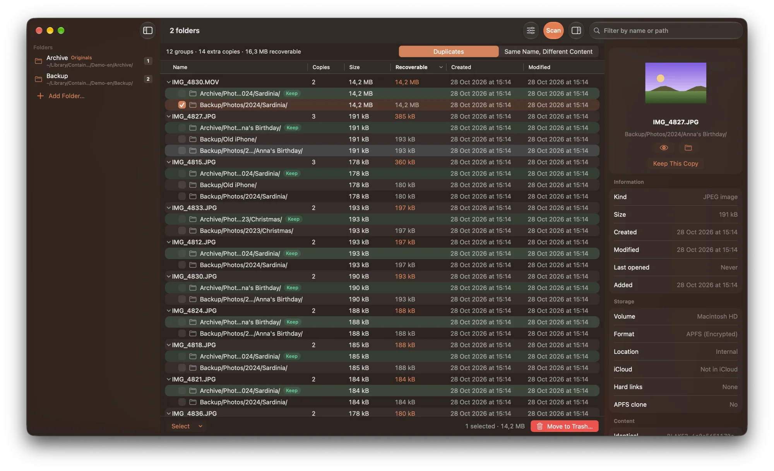Collapse the IMG_4824.JPG group
Image resolution: width=774 pixels, height=471 pixels.
pos(168,311)
